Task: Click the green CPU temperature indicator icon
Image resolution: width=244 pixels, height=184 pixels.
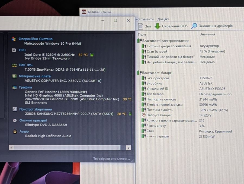Action: tap(92, 55)
